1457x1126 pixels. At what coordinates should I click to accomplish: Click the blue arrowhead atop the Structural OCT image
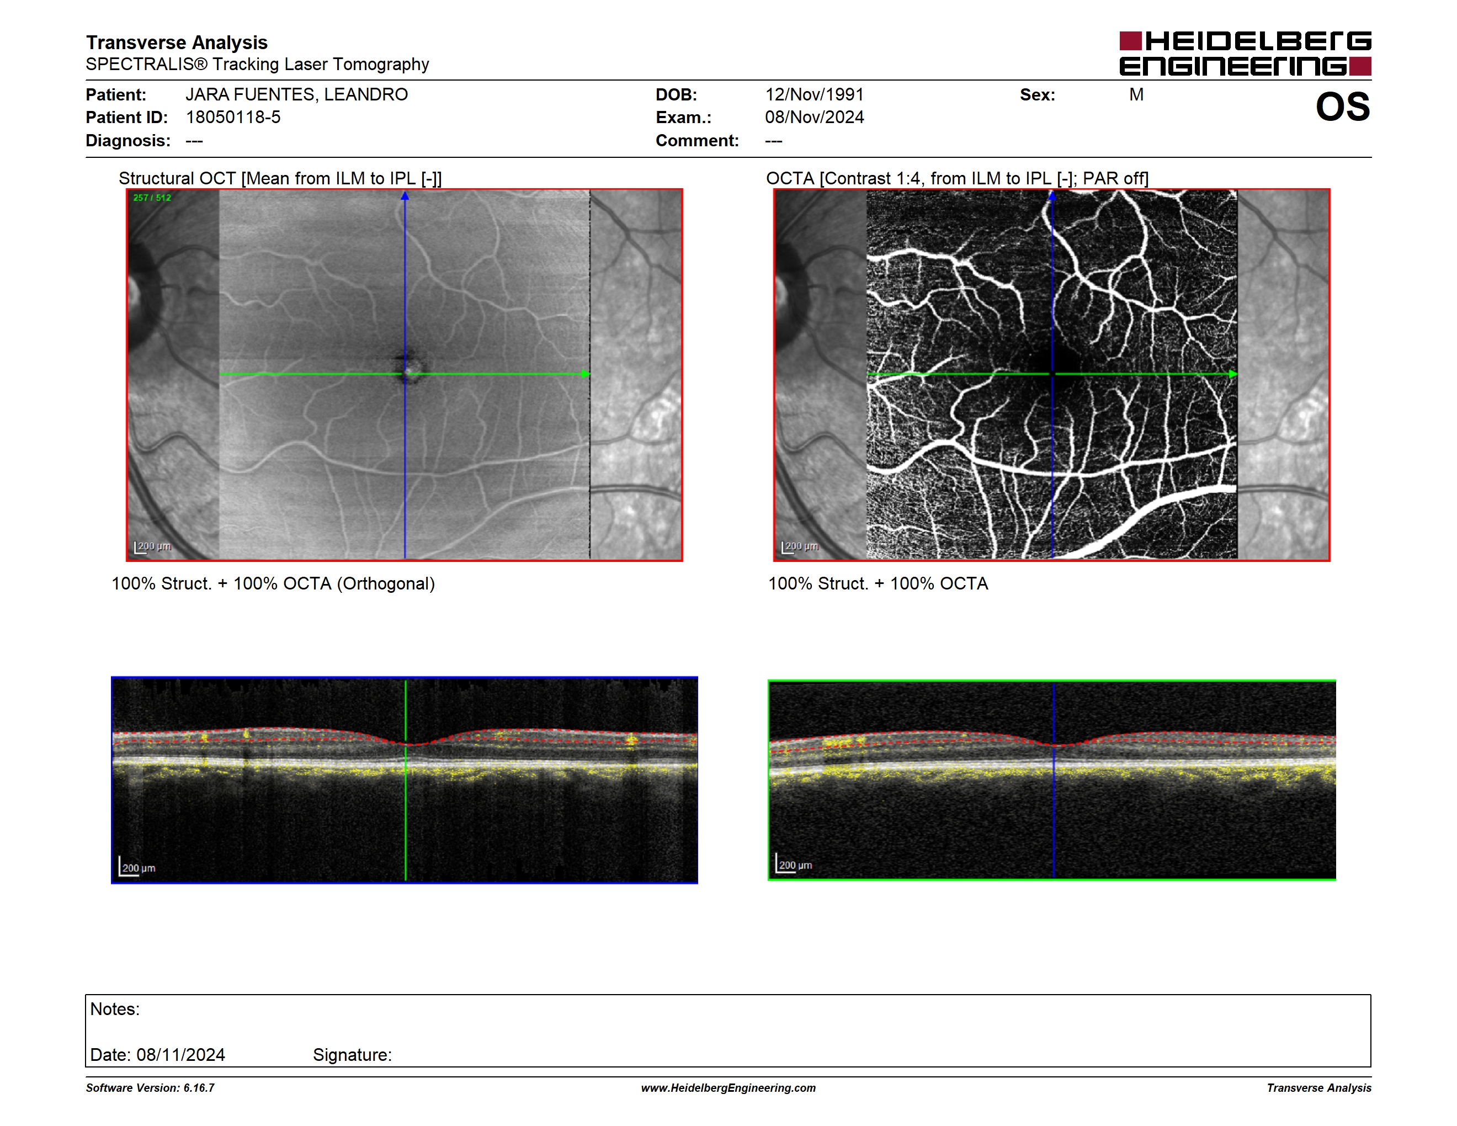pos(405,196)
